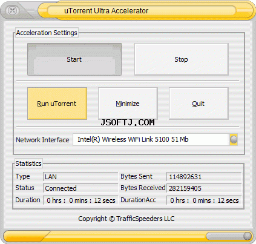Click the round X close icon
Viewport: 256px width, 244px height.
click(x=12, y=10)
